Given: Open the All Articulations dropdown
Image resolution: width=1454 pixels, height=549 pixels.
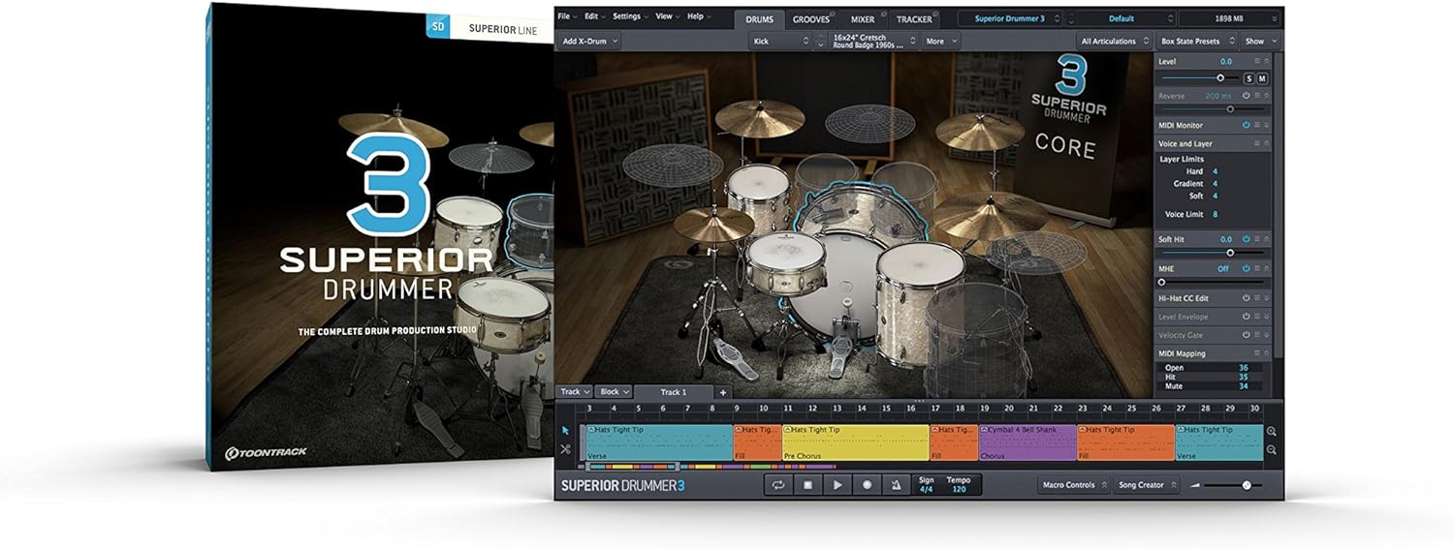Looking at the screenshot, I should click(x=1115, y=41).
